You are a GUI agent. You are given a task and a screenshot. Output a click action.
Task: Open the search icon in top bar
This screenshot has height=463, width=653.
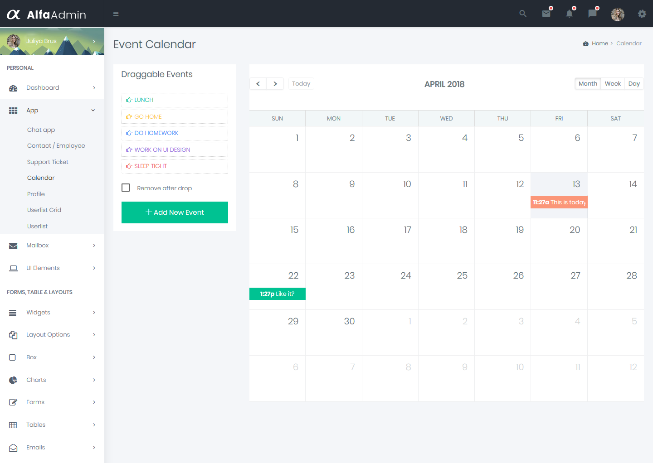coord(522,14)
